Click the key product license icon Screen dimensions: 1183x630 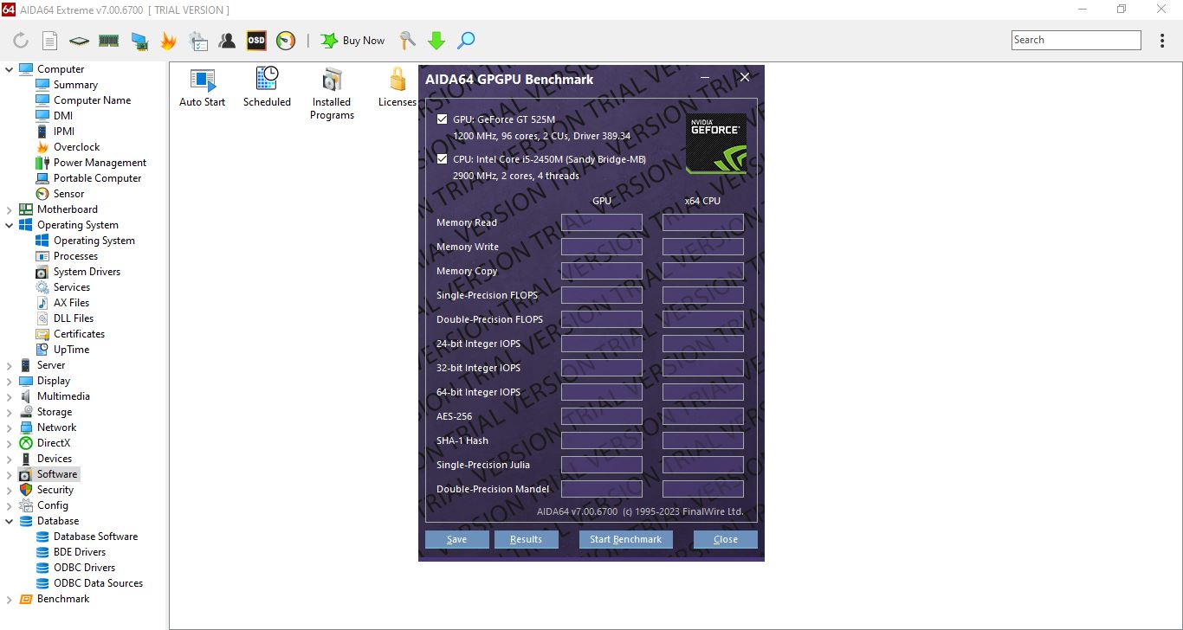(407, 41)
